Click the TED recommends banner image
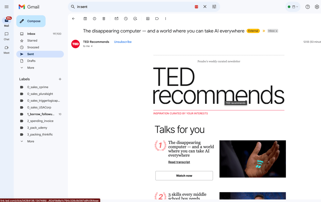This screenshot has height=202, width=321. click(218, 86)
